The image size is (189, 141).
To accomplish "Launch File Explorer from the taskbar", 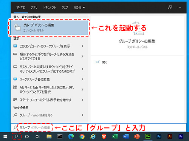I will coord(49,136).
